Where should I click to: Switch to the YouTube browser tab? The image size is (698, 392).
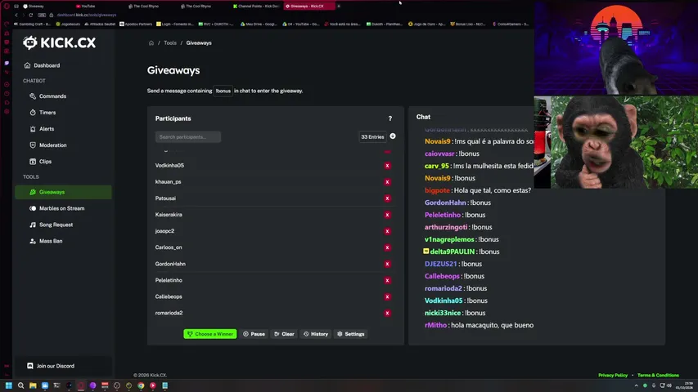[88, 7]
